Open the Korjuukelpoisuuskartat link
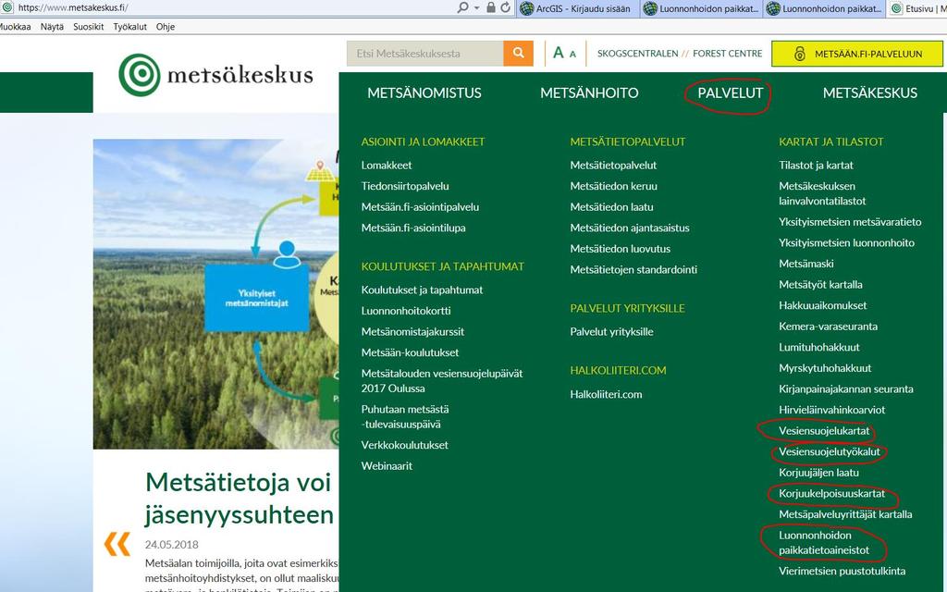 [x=831, y=494]
